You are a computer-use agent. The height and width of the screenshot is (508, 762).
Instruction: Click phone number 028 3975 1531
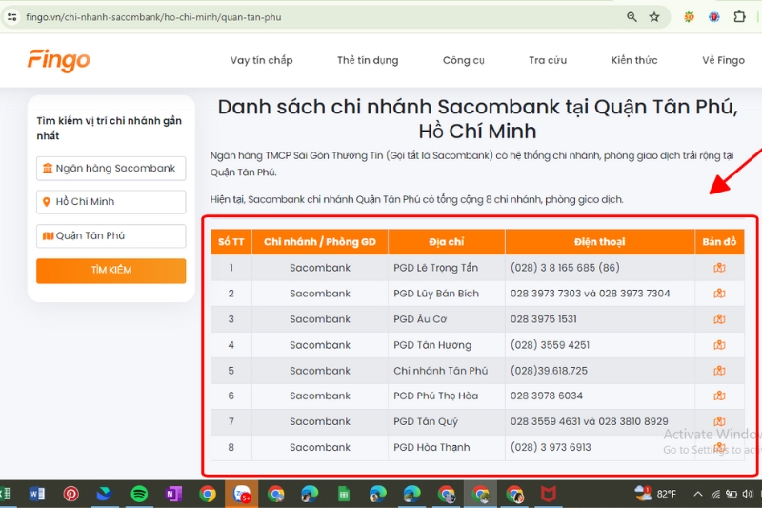tap(544, 319)
